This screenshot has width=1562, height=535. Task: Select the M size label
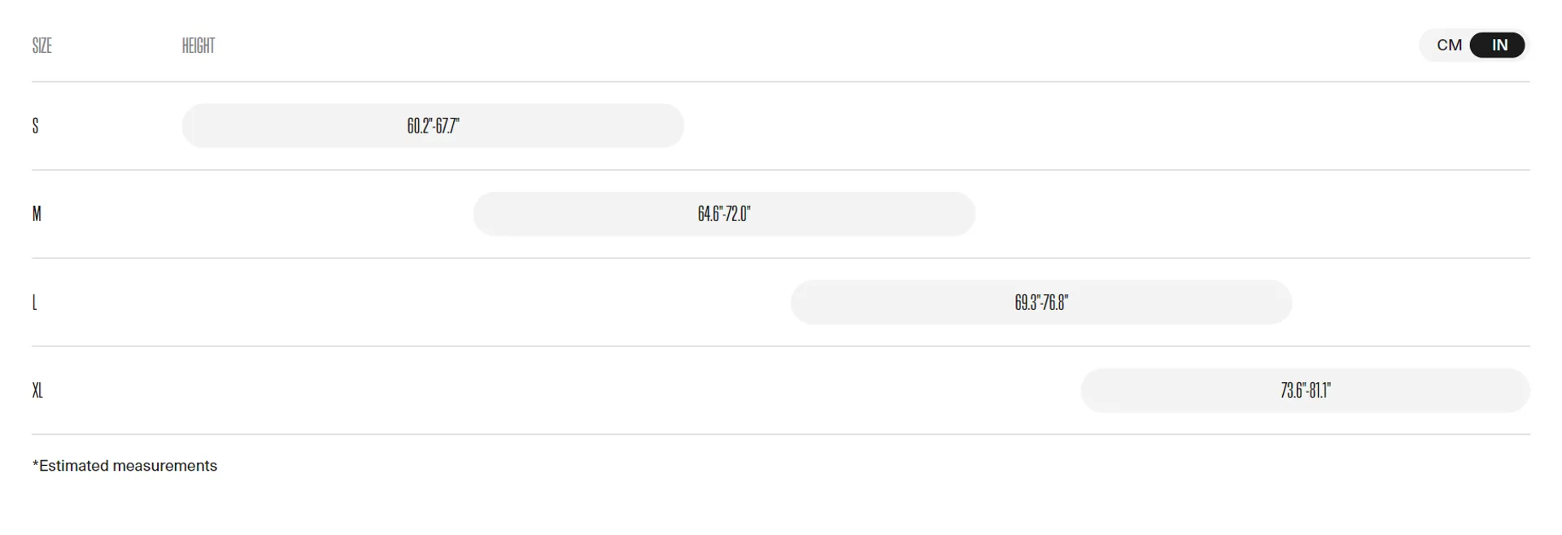coord(37,214)
